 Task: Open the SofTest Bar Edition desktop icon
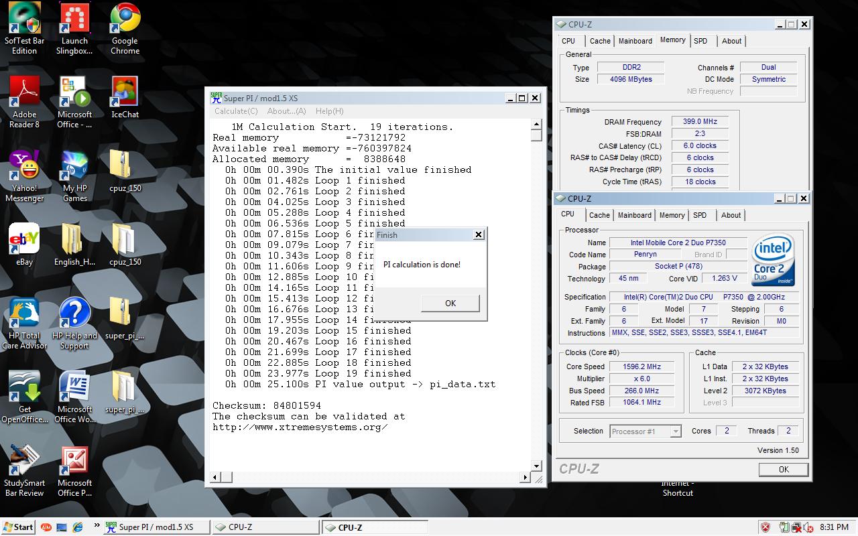click(x=24, y=29)
